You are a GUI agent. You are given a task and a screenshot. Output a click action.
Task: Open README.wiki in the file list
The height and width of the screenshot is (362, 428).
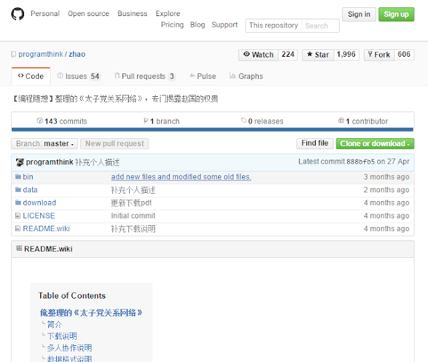pyautogui.click(x=46, y=228)
